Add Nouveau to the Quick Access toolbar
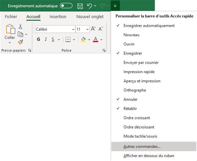The height and width of the screenshot is (161, 197). (x=154, y=35)
